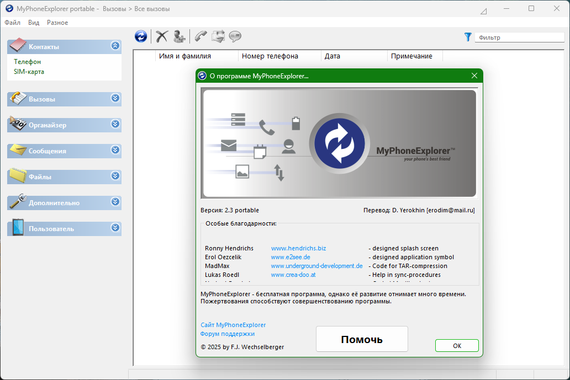
Task: Open the Файл menu
Action: tap(12, 23)
